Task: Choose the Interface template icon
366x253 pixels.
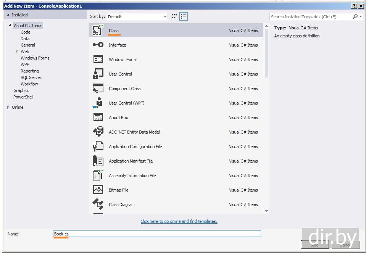Action: pos(98,45)
